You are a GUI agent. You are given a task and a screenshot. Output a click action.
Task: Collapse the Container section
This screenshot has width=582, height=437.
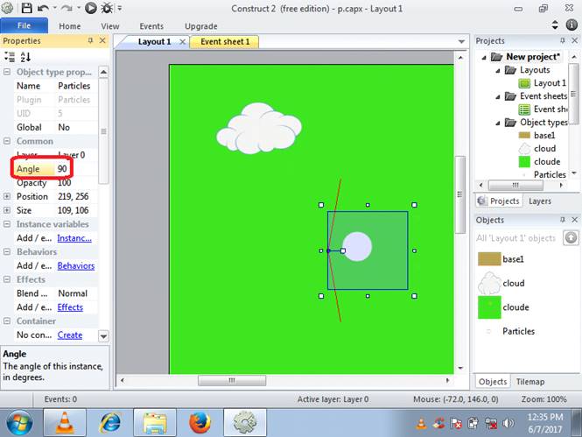pos(7,321)
